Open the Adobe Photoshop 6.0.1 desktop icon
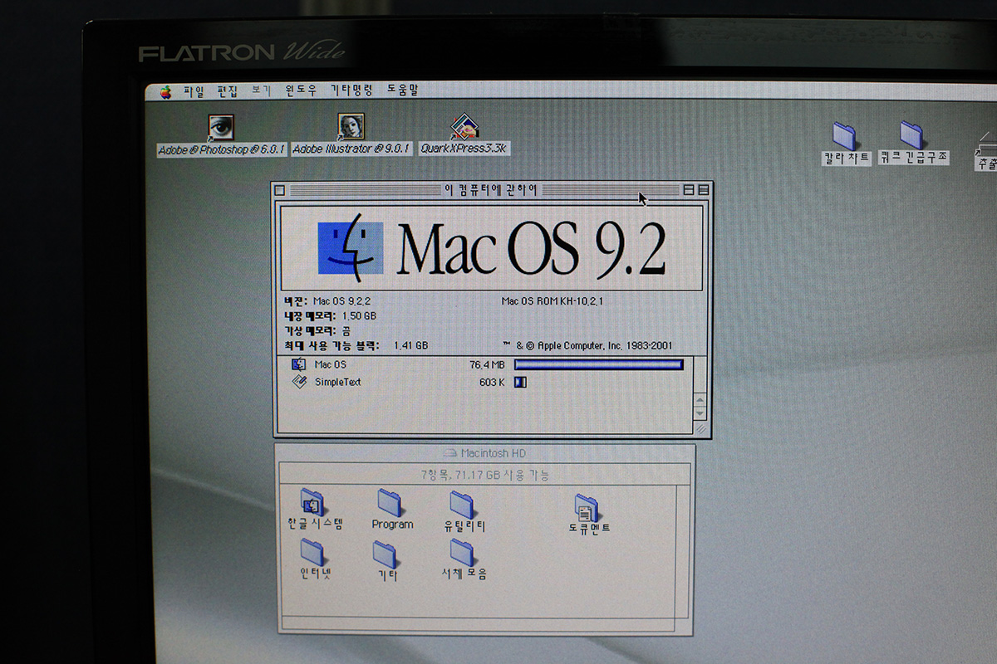This screenshot has height=664, width=997. (220, 127)
